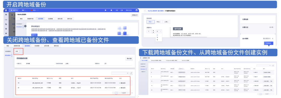The width and height of the screenshot is (281, 98).
Task: Select 华北一 as the 目标地域
Action: pyautogui.click(x=150, y=22)
